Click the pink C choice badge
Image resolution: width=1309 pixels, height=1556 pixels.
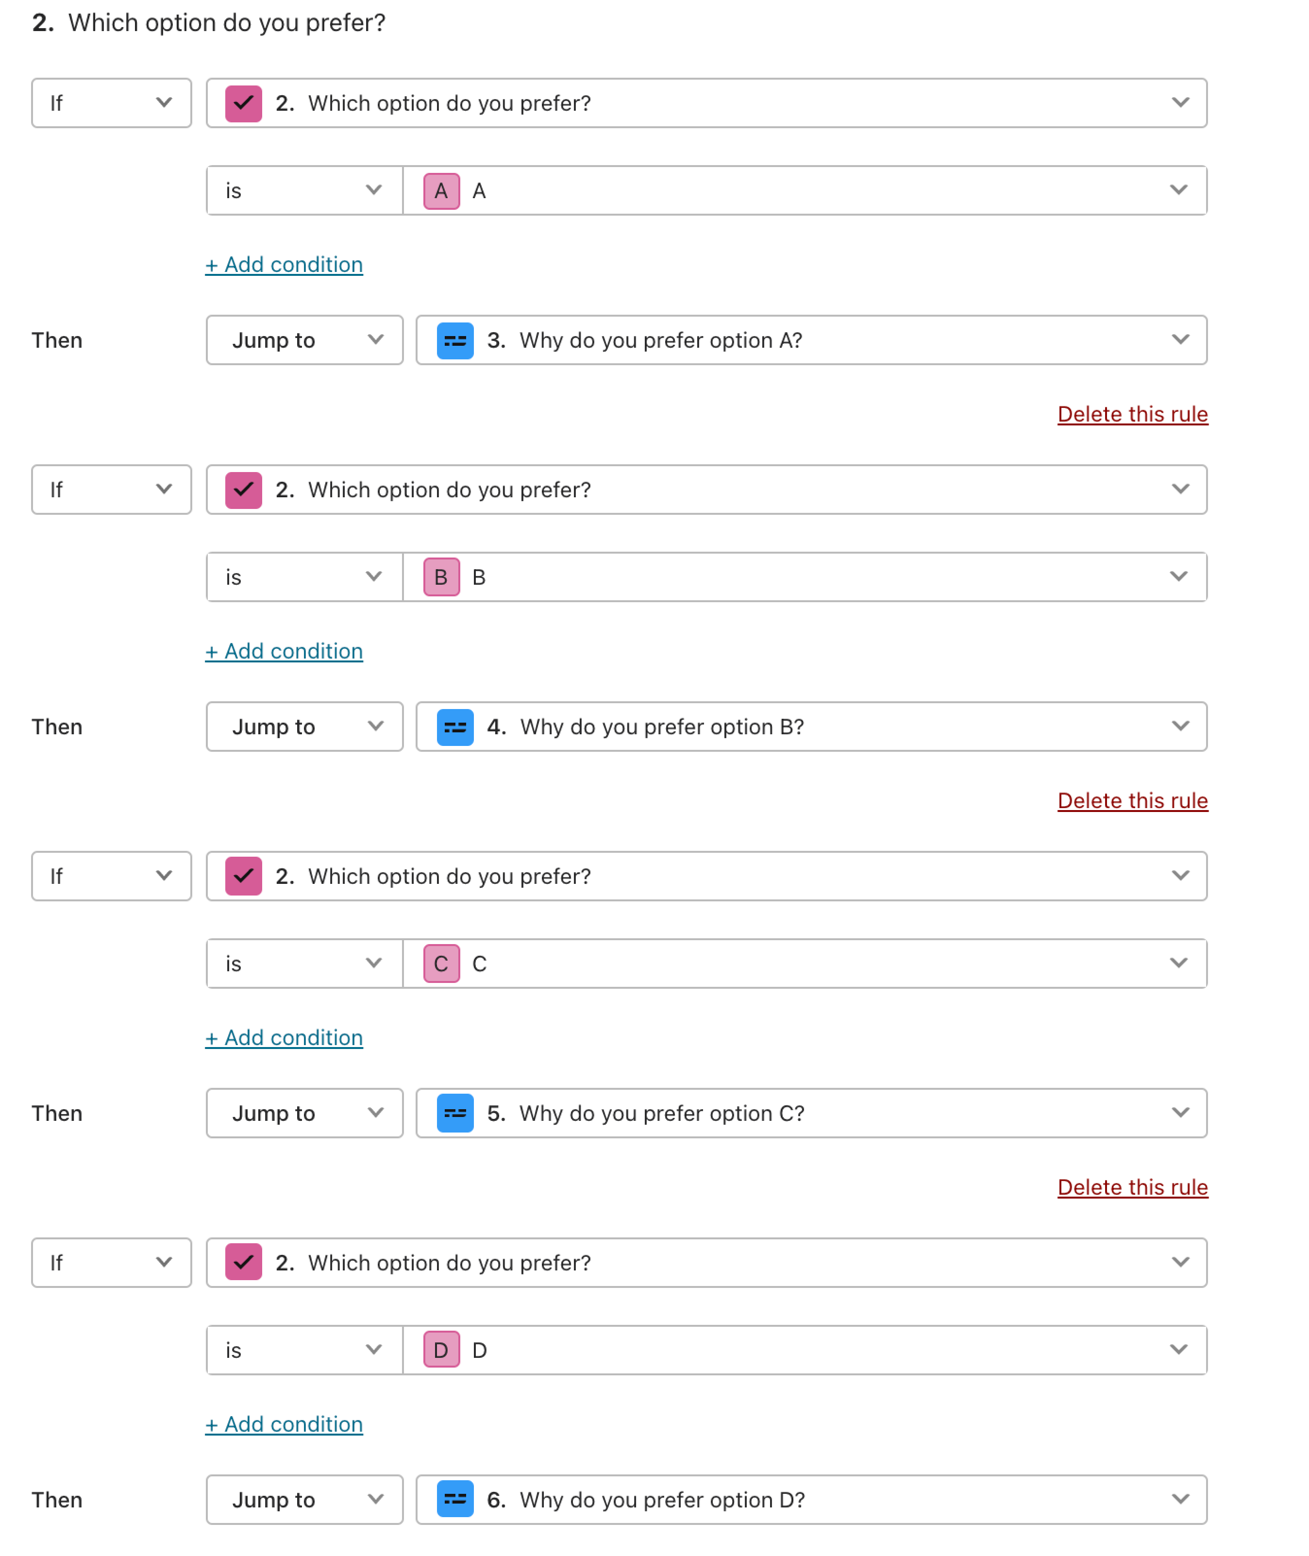point(441,964)
